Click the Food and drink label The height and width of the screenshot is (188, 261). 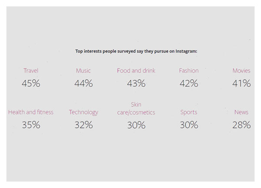136,71
